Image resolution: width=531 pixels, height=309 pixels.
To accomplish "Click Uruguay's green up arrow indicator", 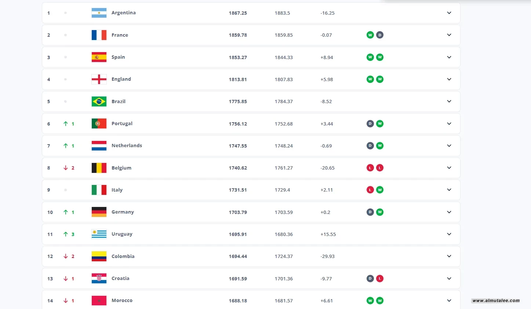I will click(66, 234).
